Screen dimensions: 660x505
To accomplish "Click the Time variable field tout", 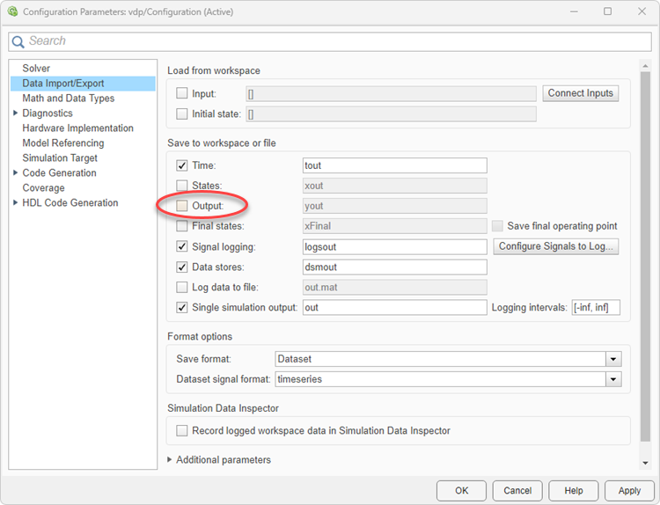I will (x=395, y=165).
